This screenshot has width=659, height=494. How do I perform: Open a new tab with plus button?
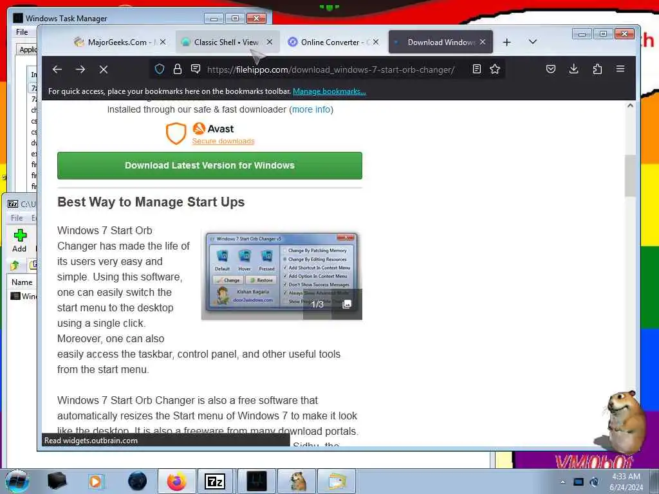point(507,42)
